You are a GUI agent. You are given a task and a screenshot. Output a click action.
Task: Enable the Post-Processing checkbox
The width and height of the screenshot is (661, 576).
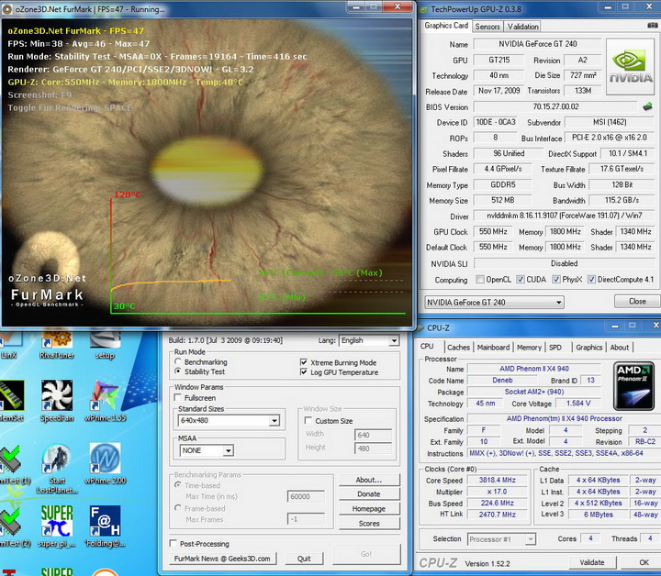[173, 543]
